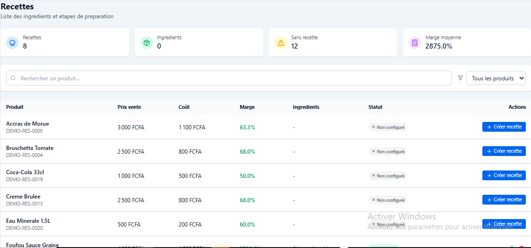Click the Statut column header
The image size is (531, 248).
tap(375, 107)
